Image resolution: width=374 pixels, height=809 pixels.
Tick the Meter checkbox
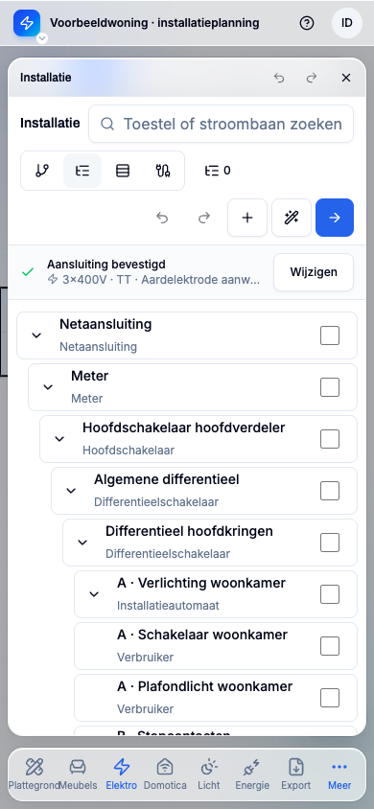pyautogui.click(x=330, y=387)
